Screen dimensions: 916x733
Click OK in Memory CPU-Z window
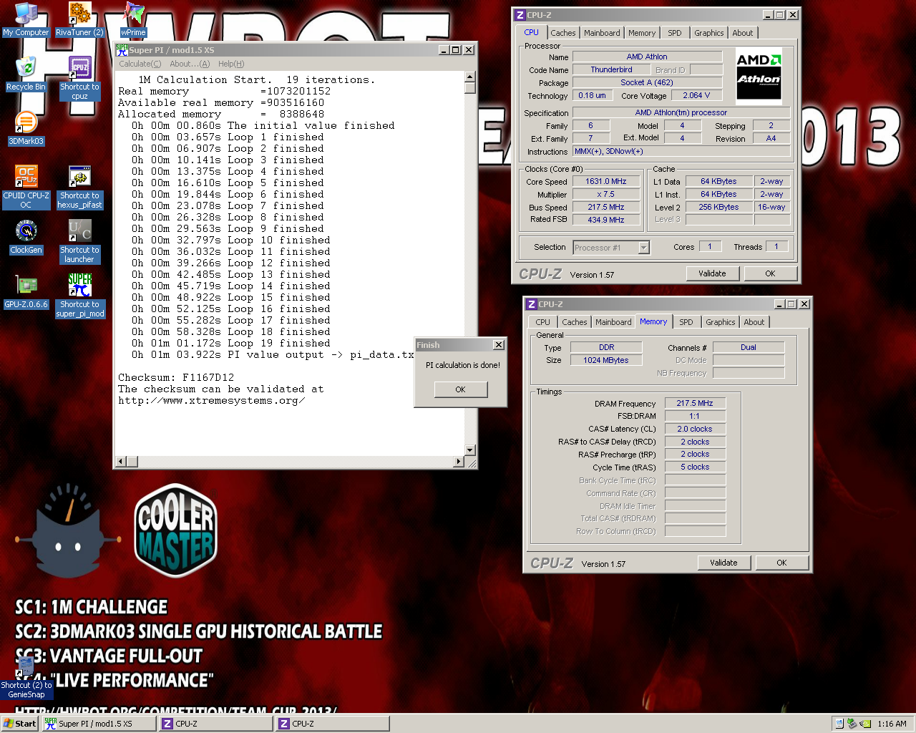pyautogui.click(x=781, y=563)
